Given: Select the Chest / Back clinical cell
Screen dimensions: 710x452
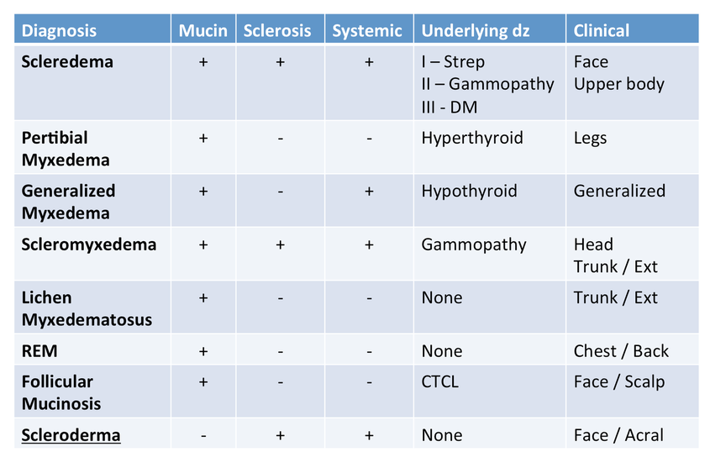Looking at the screenshot, I should click(633, 350).
